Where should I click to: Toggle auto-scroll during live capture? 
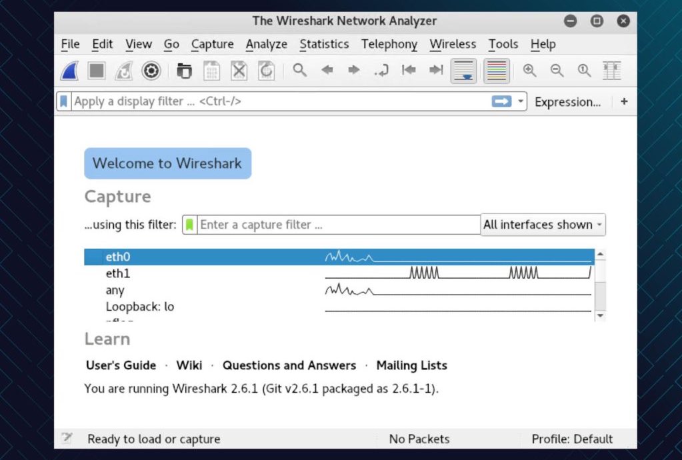(x=463, y=71)
